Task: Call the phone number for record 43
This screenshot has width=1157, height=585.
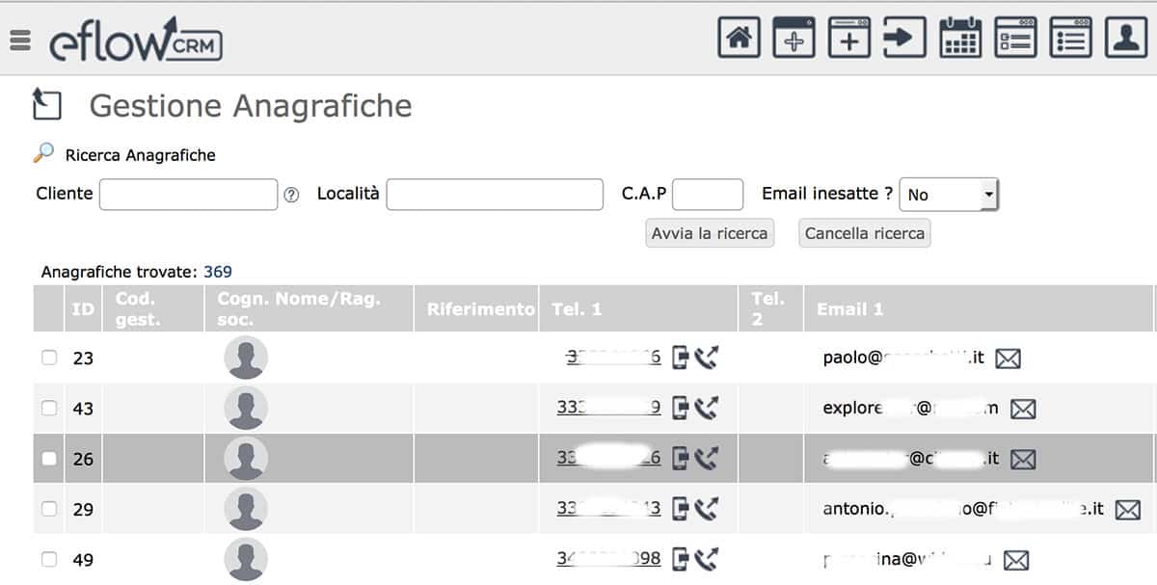Action: coord(708,408)
